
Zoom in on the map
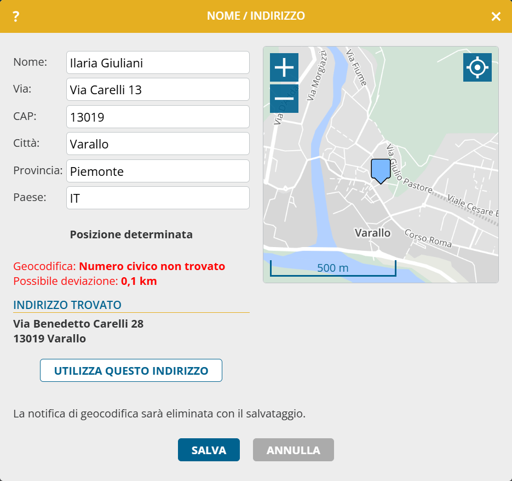tap(284, 68)
